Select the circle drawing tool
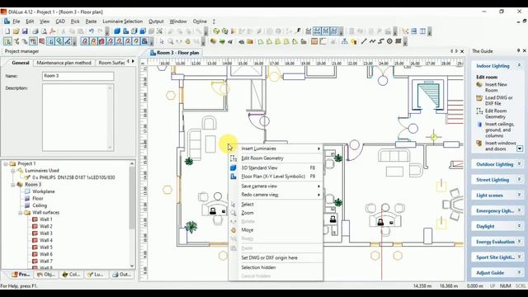This screenshot has width=528, height=297. [x=389, y=41]
